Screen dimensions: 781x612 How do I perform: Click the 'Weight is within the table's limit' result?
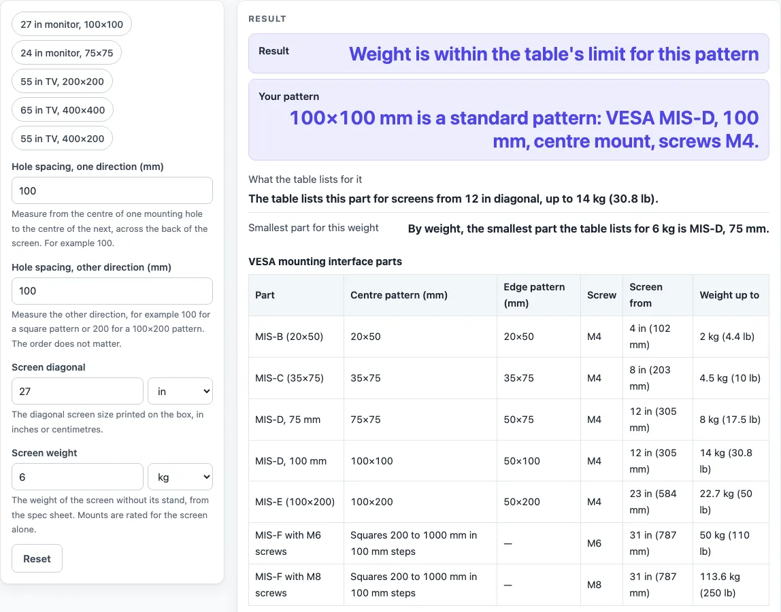click(x=553, y=54)
